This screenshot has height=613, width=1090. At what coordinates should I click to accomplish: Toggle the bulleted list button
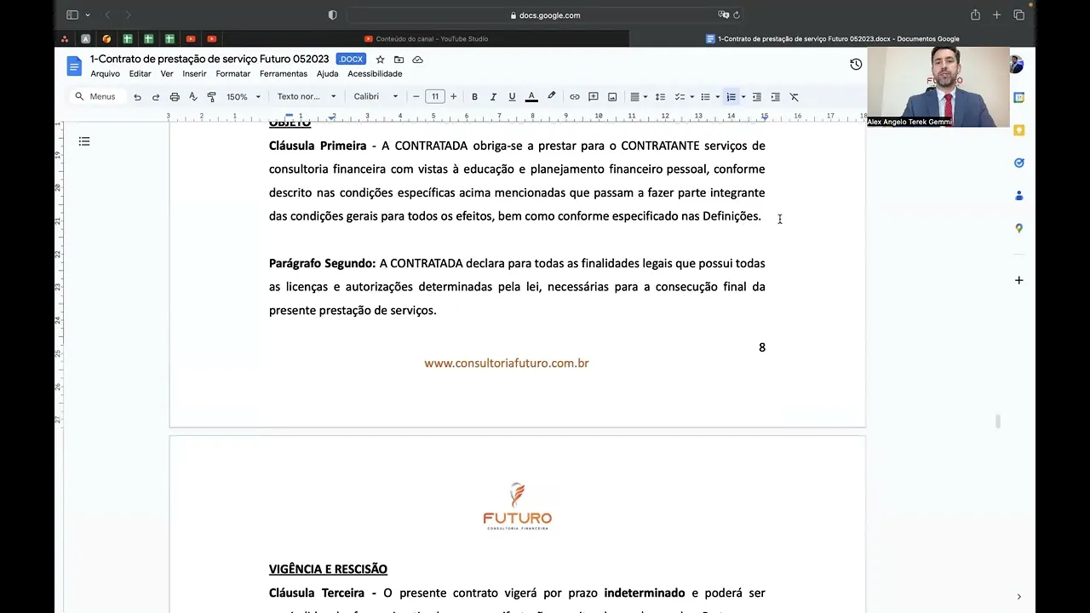705,97
